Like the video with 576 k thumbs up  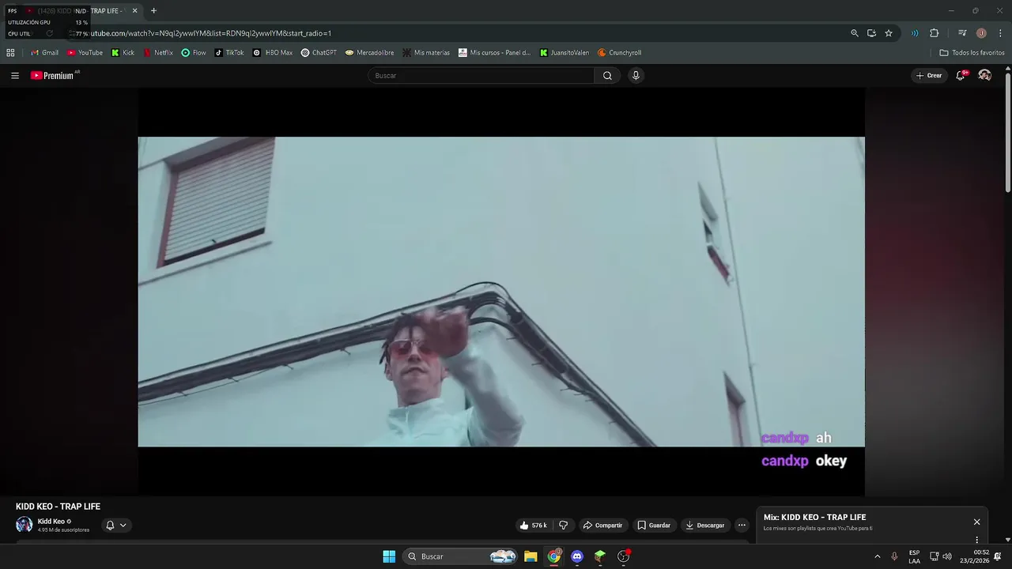click(533, 526)
